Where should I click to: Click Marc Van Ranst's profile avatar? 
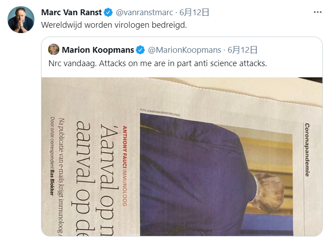pyautogui.click(x=21, y=20)
